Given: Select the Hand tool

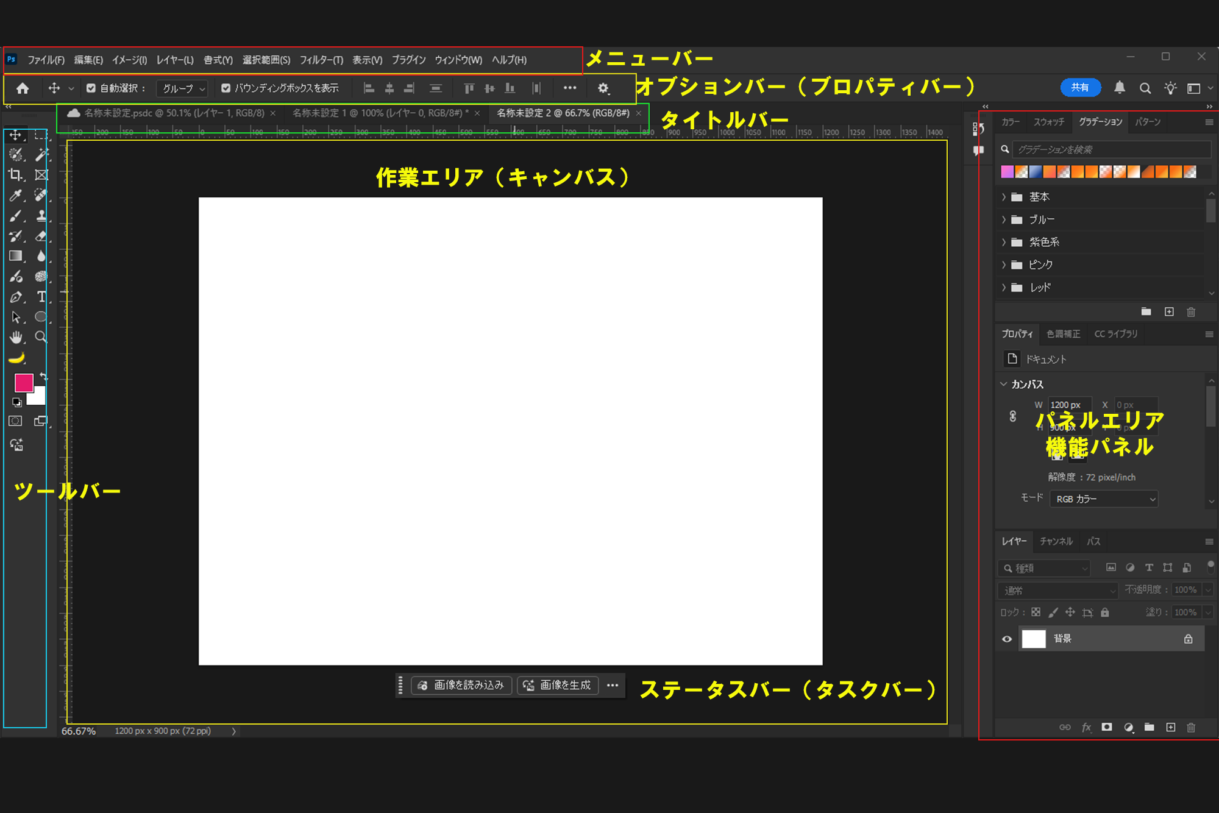Looking at the screenshot, I should pos(16,337).
